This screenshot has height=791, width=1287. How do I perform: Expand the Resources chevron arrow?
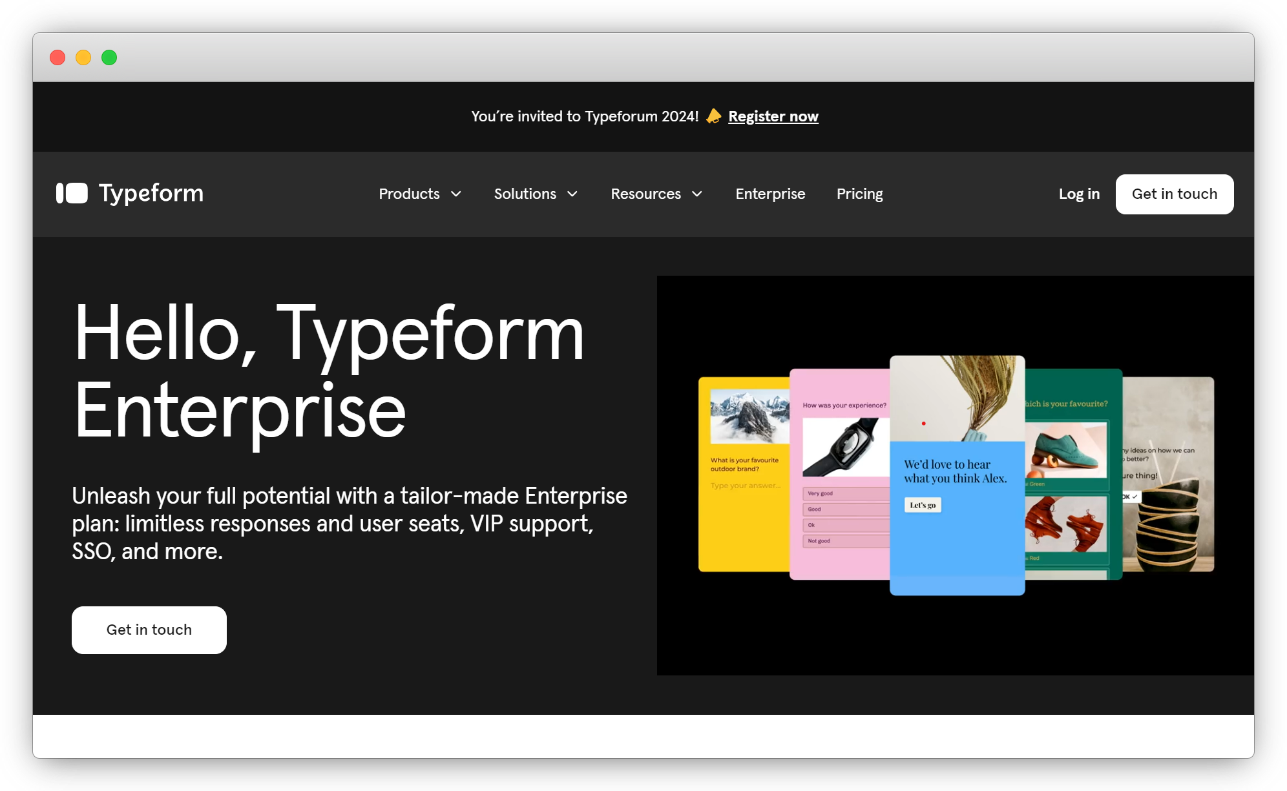697,194
